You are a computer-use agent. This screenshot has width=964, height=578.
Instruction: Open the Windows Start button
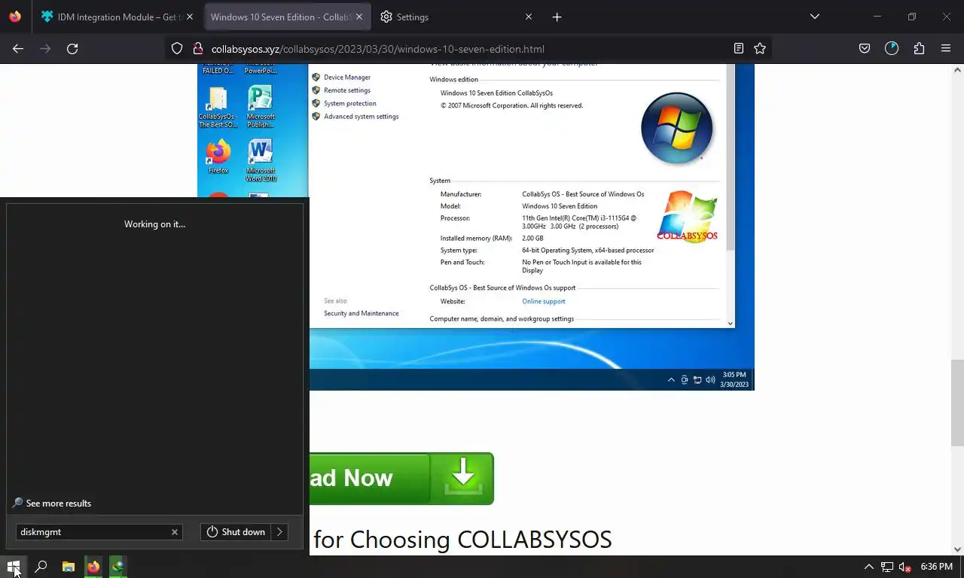(14, 567)
